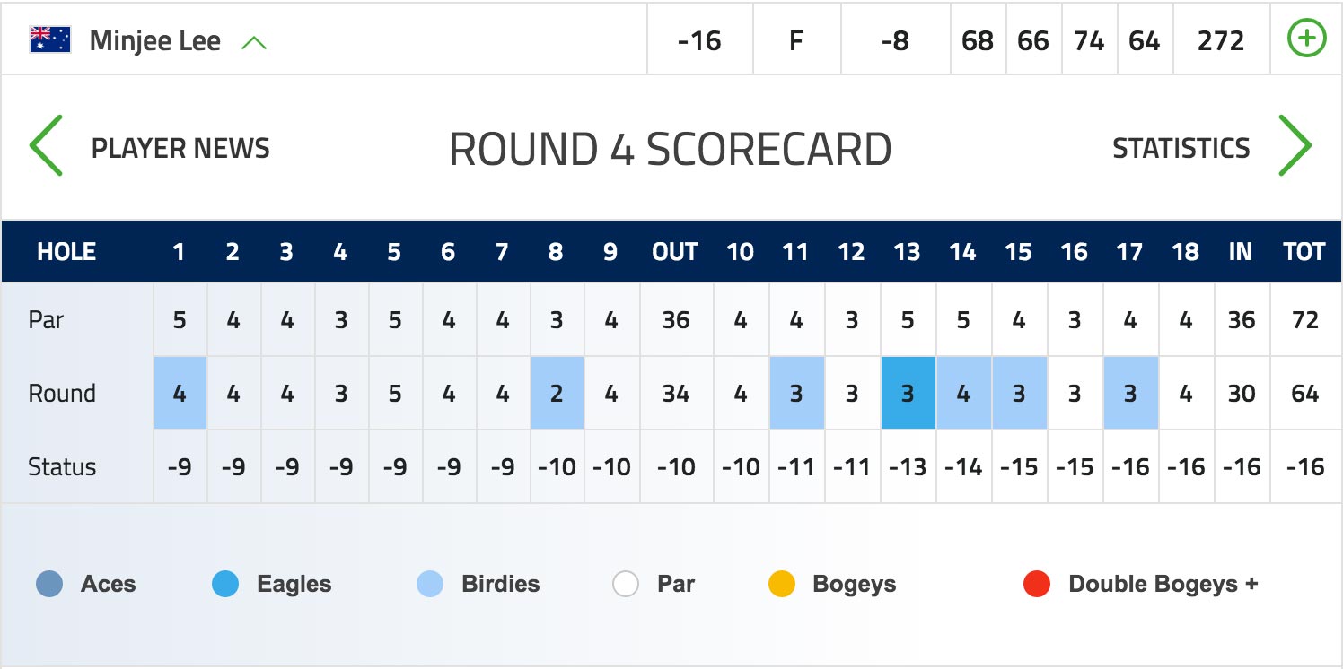Click Minjee Lee player name
1343x669 pixels.
click(155, 41)
